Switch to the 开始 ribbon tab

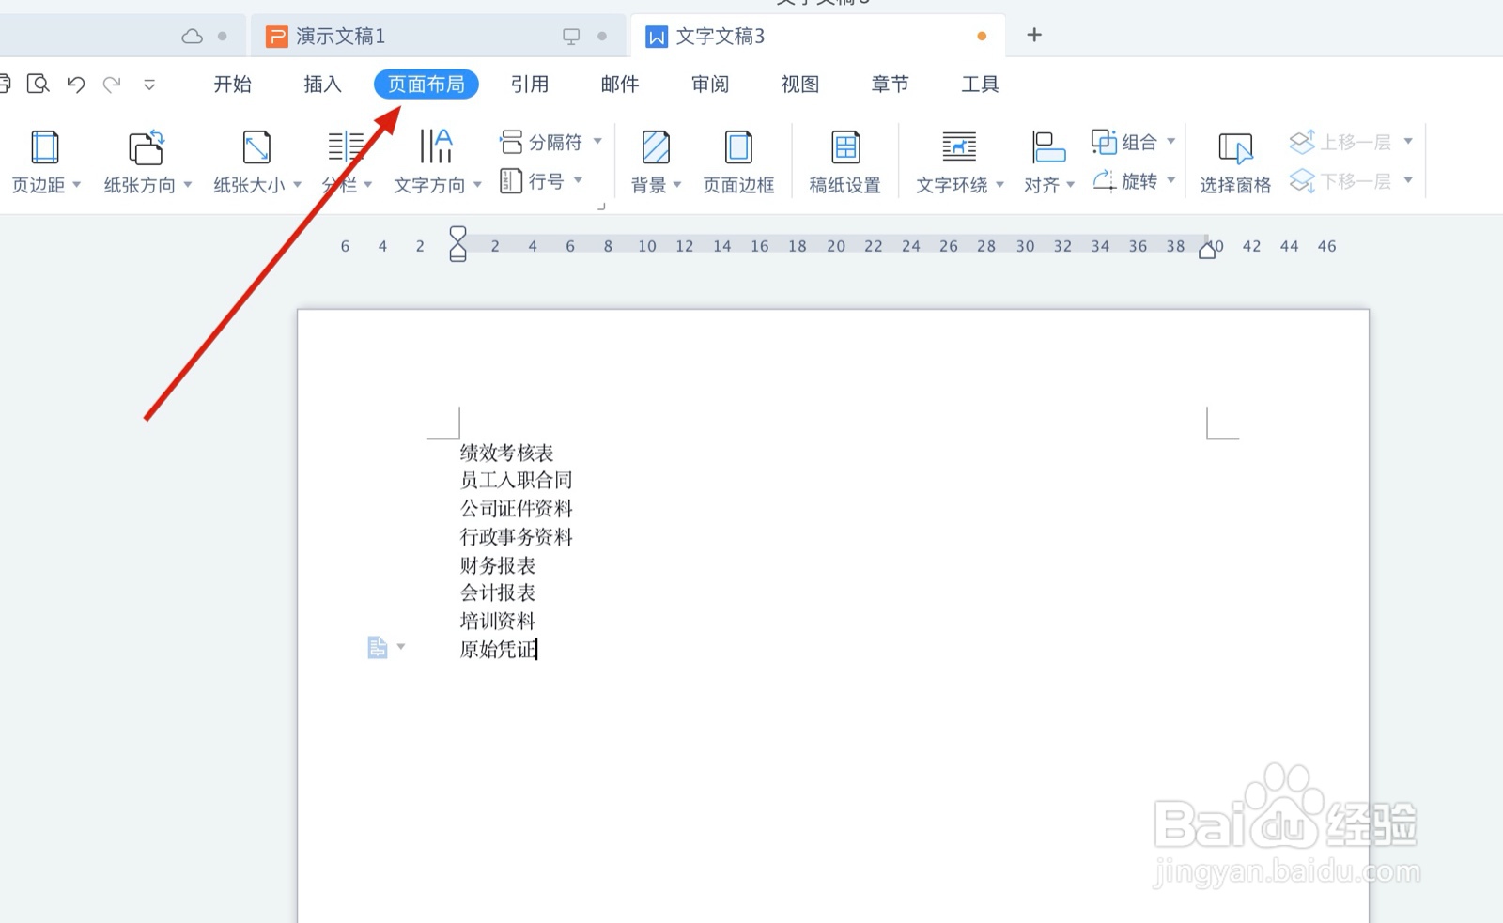click(x=232, y=85)
